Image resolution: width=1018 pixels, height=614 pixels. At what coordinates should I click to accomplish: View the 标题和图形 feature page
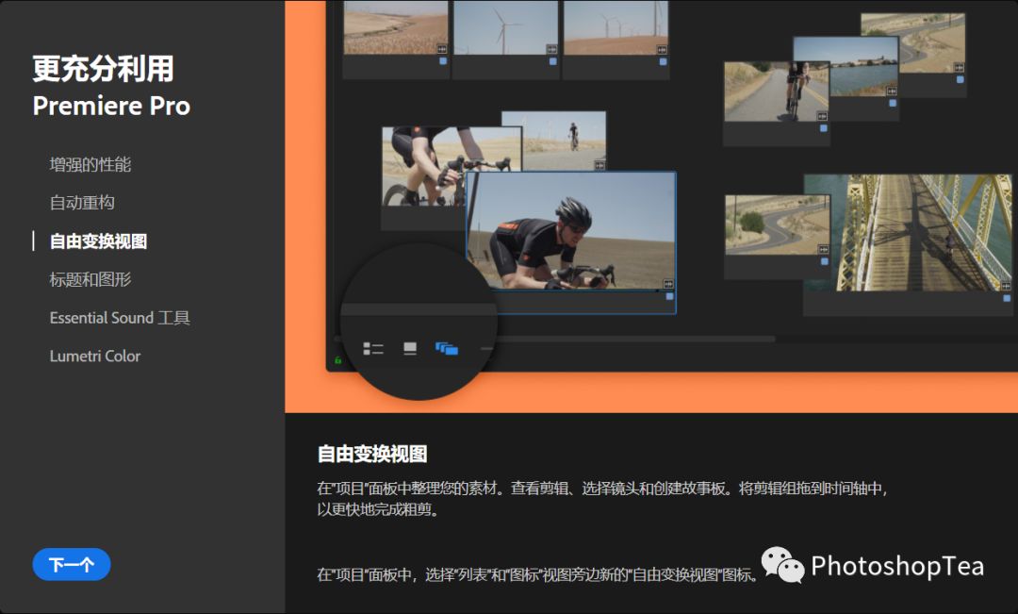click(x=90, y=279)
